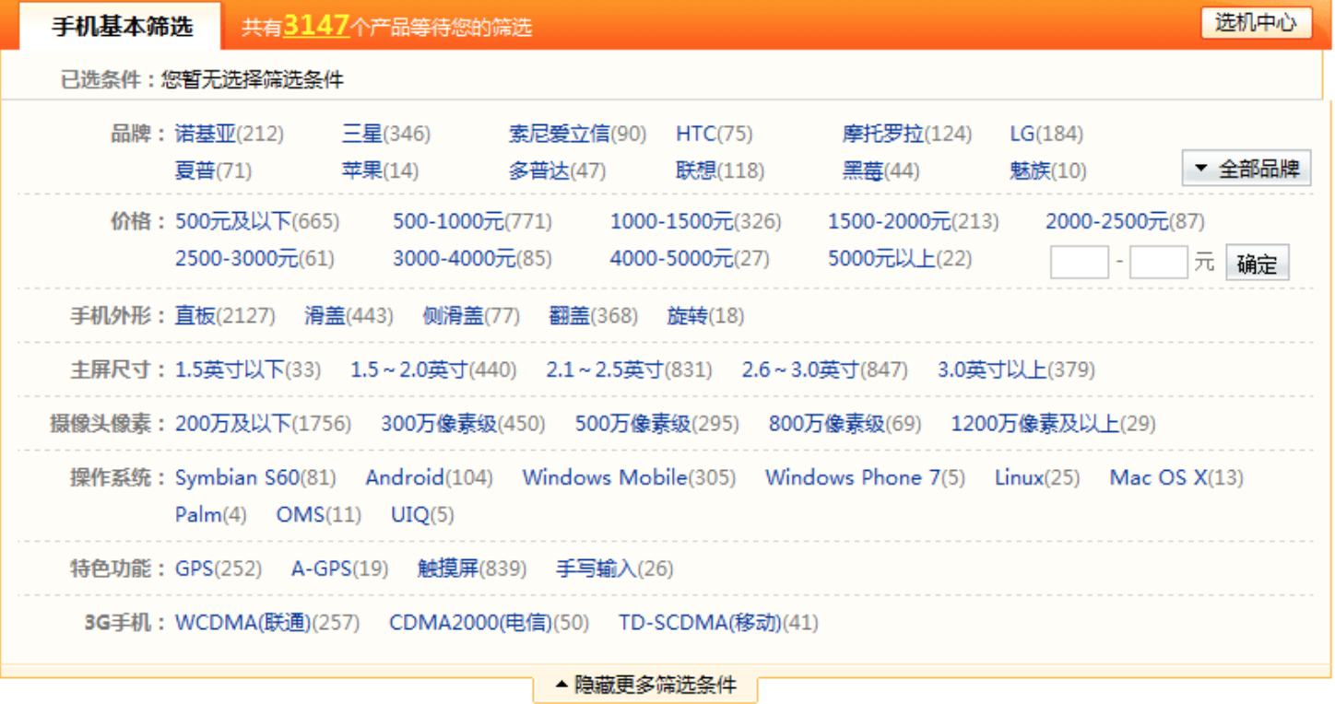The image size is (1335, 704).
Task: Choose Windows Phone 7 filter
Action: 852,477
